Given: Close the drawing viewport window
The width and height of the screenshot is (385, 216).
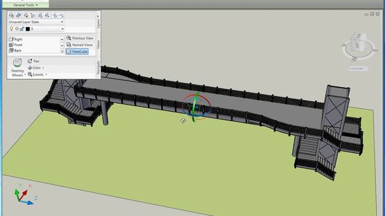Looking at the screenshot, I should coord(378,14).
